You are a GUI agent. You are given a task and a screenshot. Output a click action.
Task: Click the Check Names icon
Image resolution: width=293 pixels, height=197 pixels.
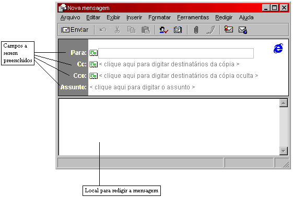(x=163, y=30)
